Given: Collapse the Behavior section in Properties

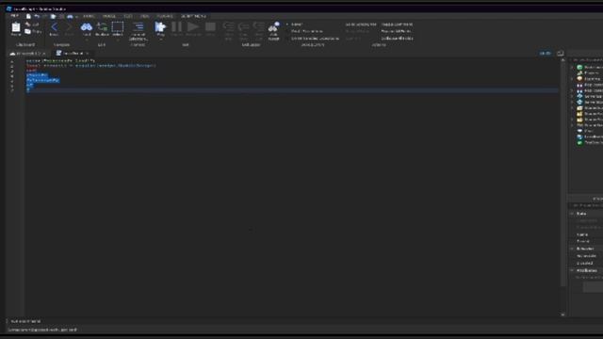Looking at the screenshot, I should click(572, 249).
